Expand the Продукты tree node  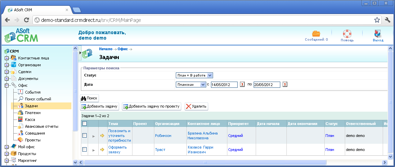[x=6, y=154]
